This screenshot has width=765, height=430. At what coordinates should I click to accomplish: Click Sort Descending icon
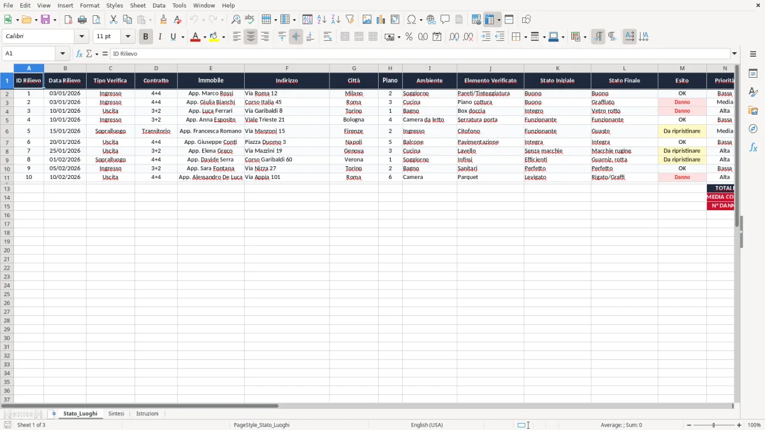click(336, 20)
